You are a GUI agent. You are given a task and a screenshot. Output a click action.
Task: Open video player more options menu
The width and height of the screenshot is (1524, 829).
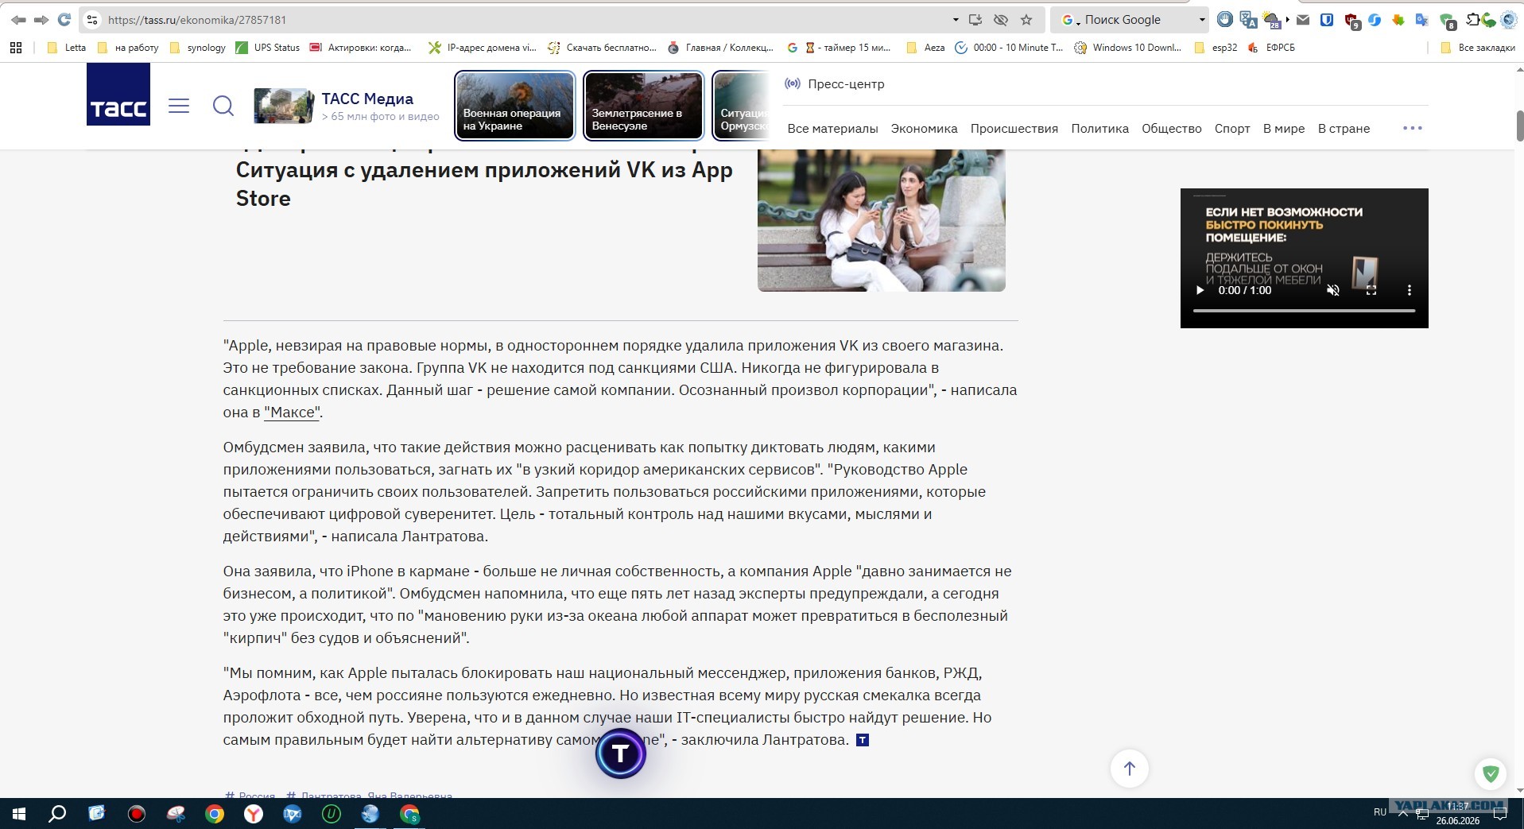click(x=1410, y=290)
